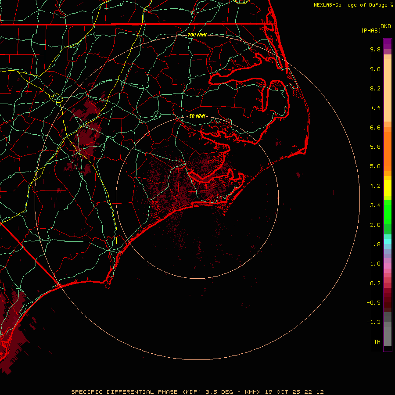Pick the cyan segment of the color bar
The width and height of the screenshot is (395, 395).
pos(388,241)
